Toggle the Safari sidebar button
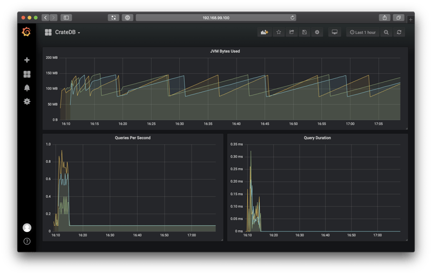Image resolution: width=432 pixels, height=275 pixels. pyautogui.click(x=66, y=18)
